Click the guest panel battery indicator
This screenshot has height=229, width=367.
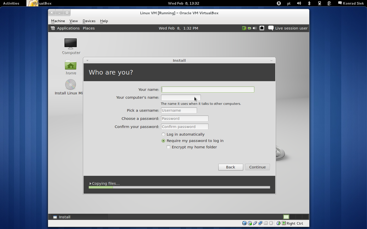tap(250, 28)
